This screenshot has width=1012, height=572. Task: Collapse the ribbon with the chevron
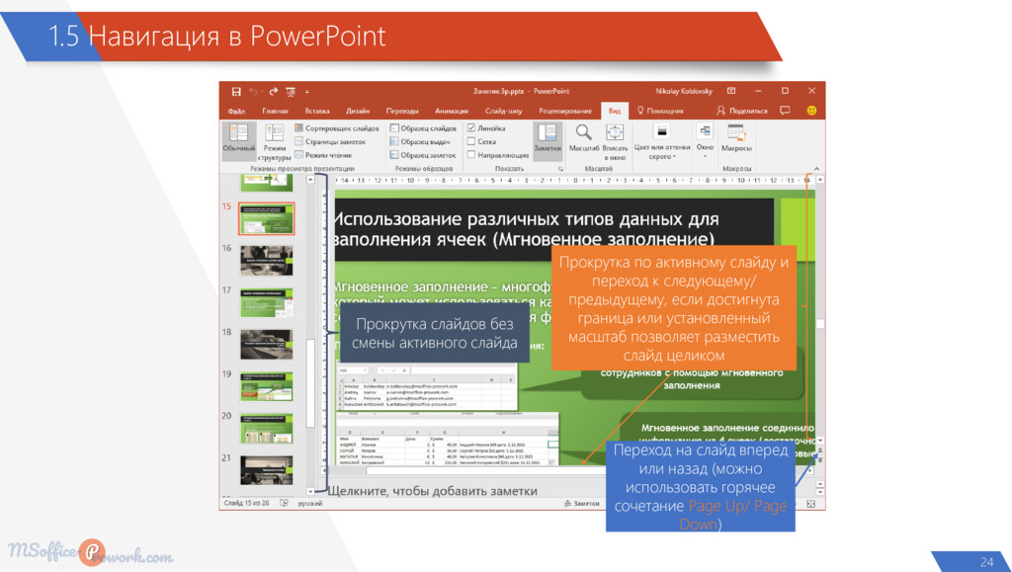click(816, 169)
